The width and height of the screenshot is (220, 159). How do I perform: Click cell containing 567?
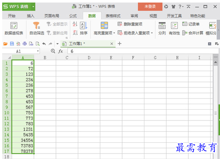coord(23,107)
